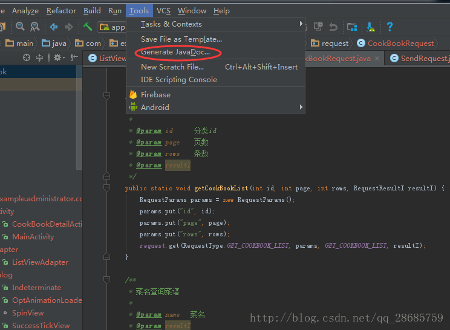Viewport: 450px width, 330px height.
Task: Close the Tools menu by clicking Tools
Action: point(139,11)
